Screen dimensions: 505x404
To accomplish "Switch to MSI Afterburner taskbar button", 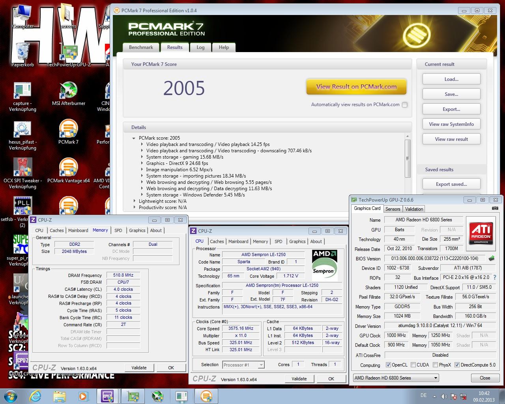I will pyautogui.click(x=157, y=396).
